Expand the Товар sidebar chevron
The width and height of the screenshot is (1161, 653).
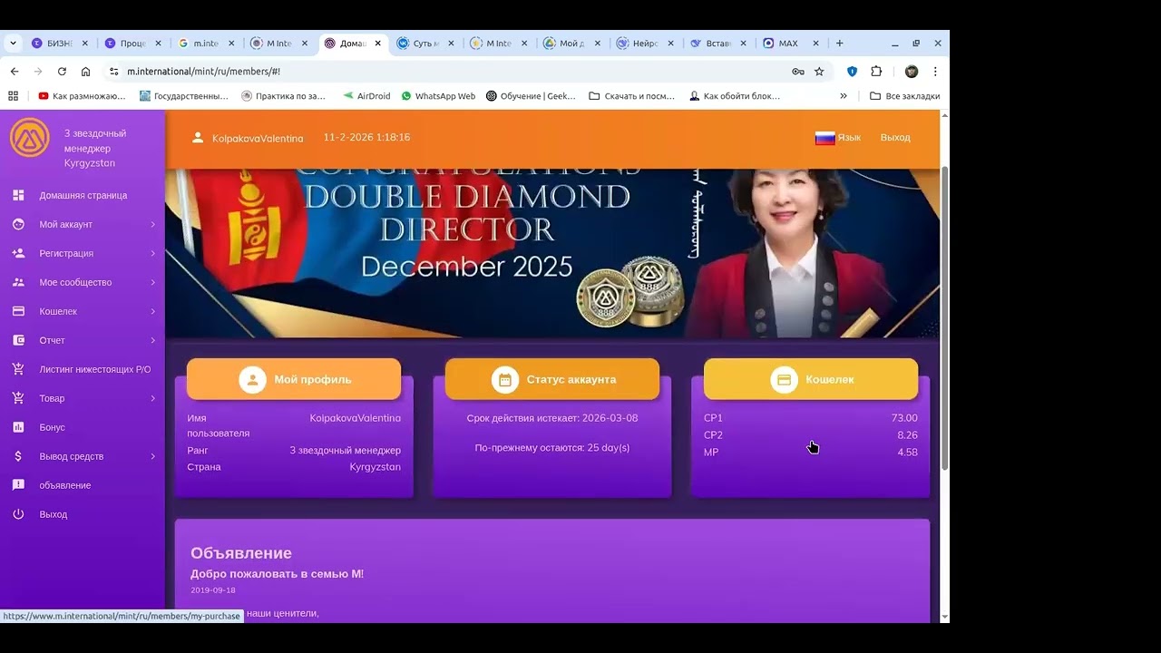click(x=152, y=398)
